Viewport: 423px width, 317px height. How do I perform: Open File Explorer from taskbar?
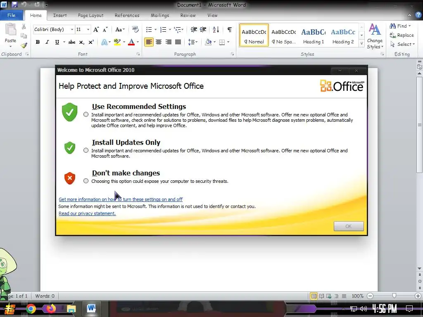click(x=71, y=309)
